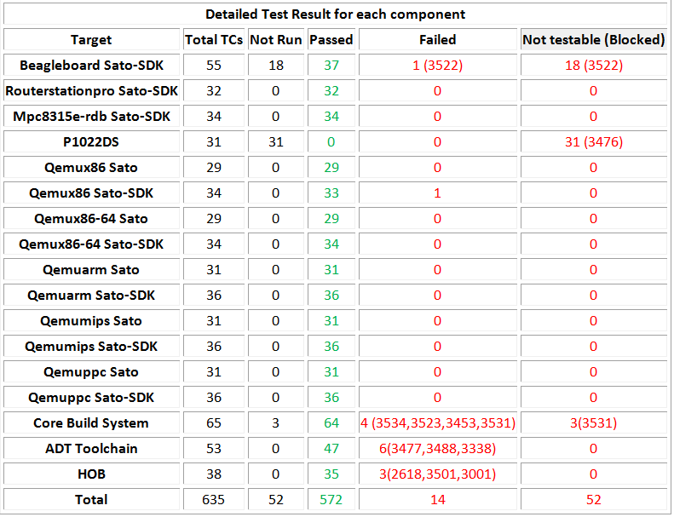This screenshot has height=517, width=674.
Task: Select the 'P1022DS' target row label
Action: (x=91, y=142)
